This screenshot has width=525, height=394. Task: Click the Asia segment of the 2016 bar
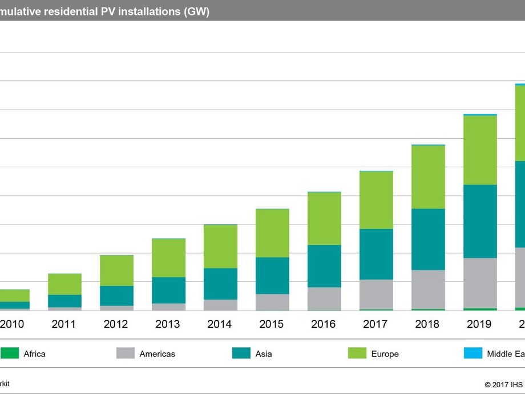[324, 266]
